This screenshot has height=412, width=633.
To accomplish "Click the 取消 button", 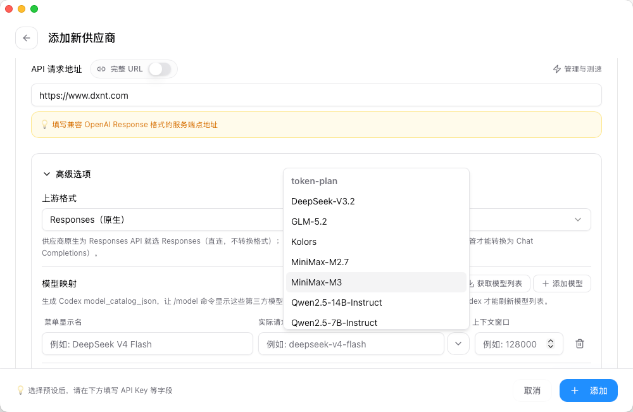I will tap(532, 390).
